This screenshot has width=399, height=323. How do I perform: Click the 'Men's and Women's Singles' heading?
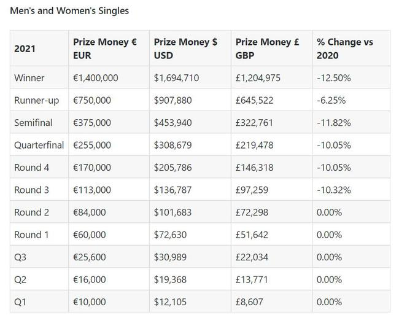coord(69,10)
